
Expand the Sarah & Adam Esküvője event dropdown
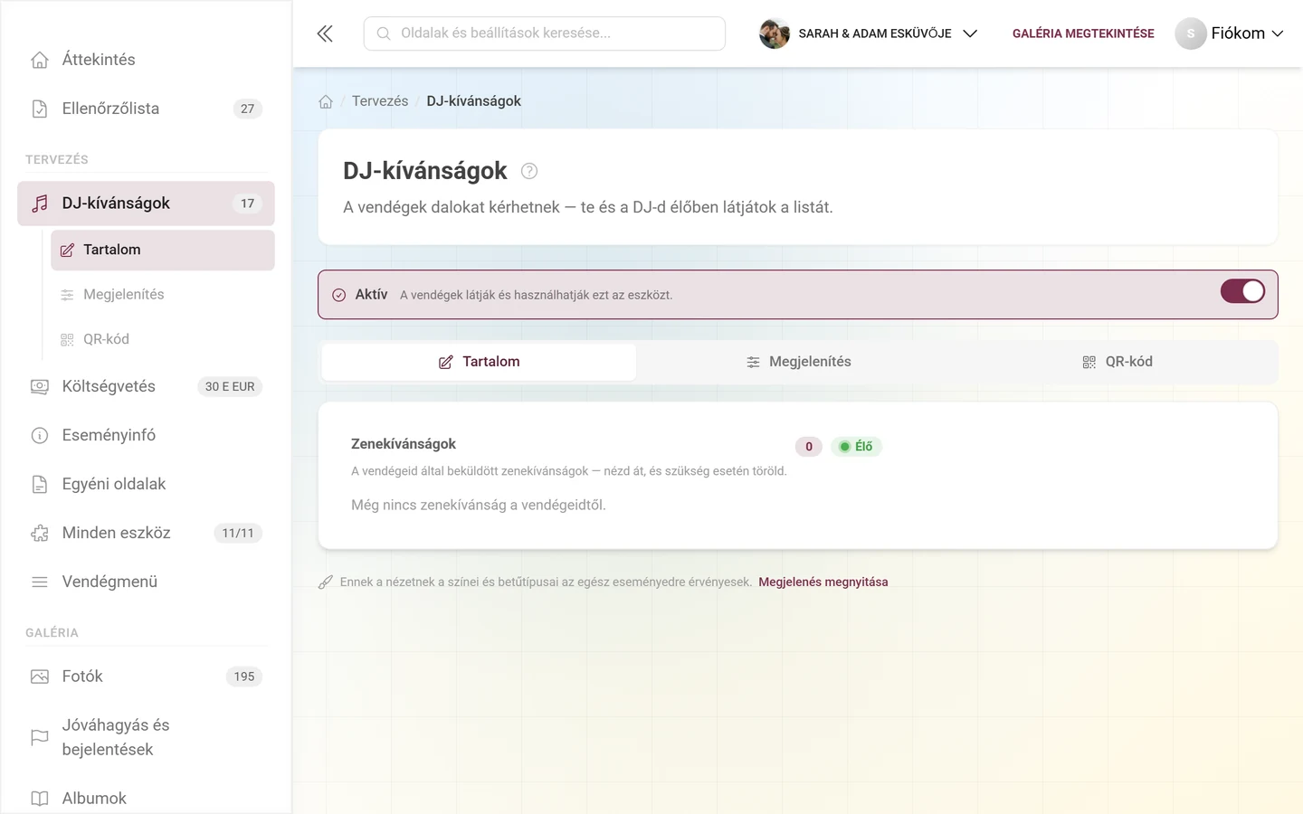click(x=869, y=33)
